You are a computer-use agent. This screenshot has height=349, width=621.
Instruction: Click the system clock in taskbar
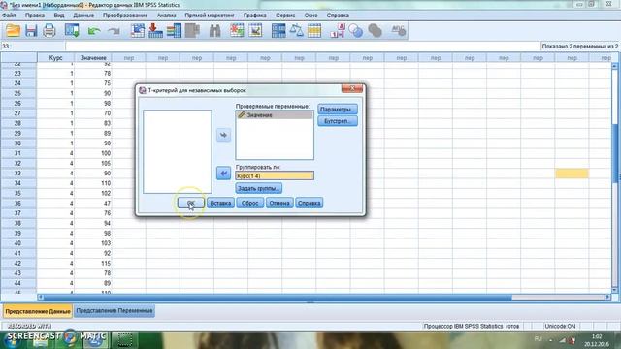[x=597, y=340]
